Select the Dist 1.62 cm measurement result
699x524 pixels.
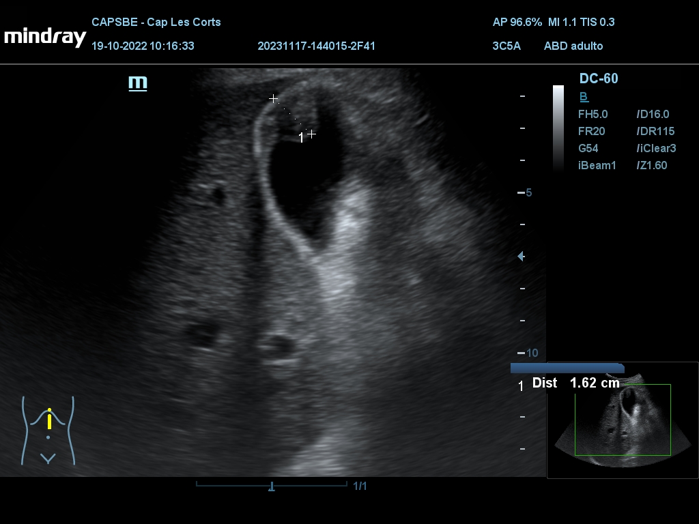(575, 383)
